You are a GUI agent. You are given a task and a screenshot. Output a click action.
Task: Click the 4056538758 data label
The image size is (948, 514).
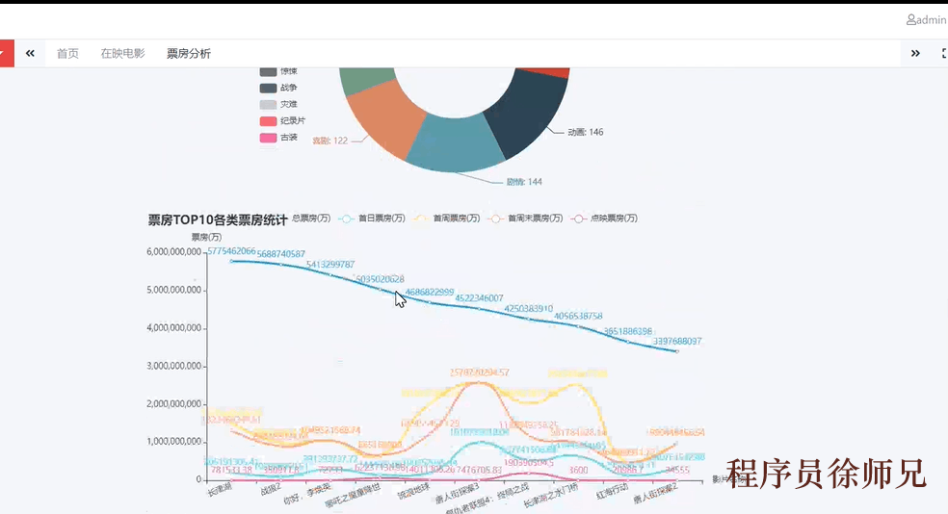coord(578,316)
